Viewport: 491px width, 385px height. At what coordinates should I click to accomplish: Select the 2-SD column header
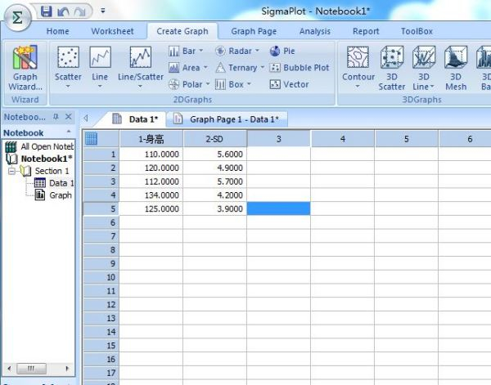pyautogui.click(x=214, y=139)
